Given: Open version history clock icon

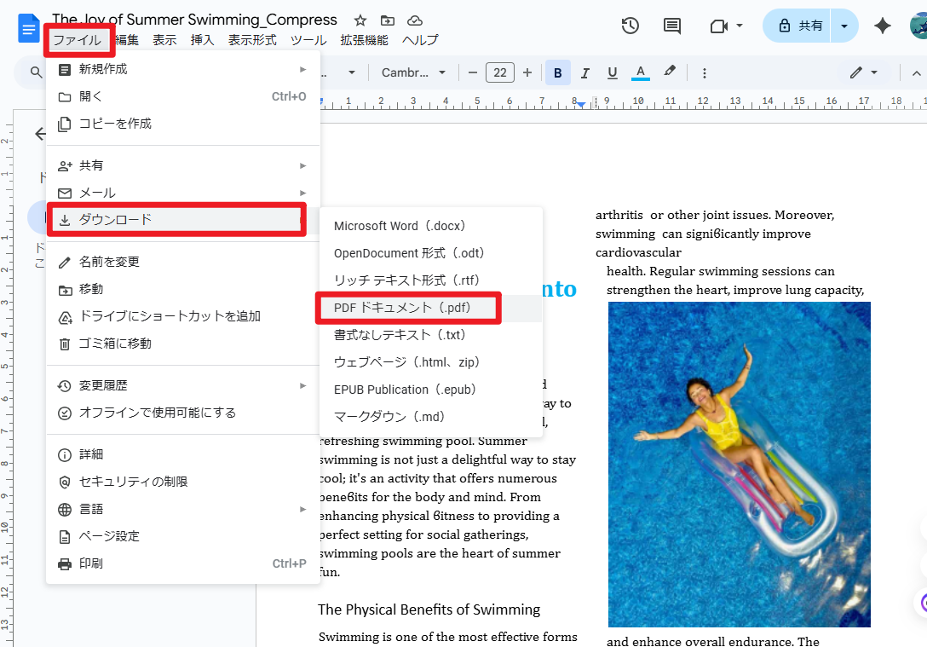Looking at the screenshot, I should (630, 26).
